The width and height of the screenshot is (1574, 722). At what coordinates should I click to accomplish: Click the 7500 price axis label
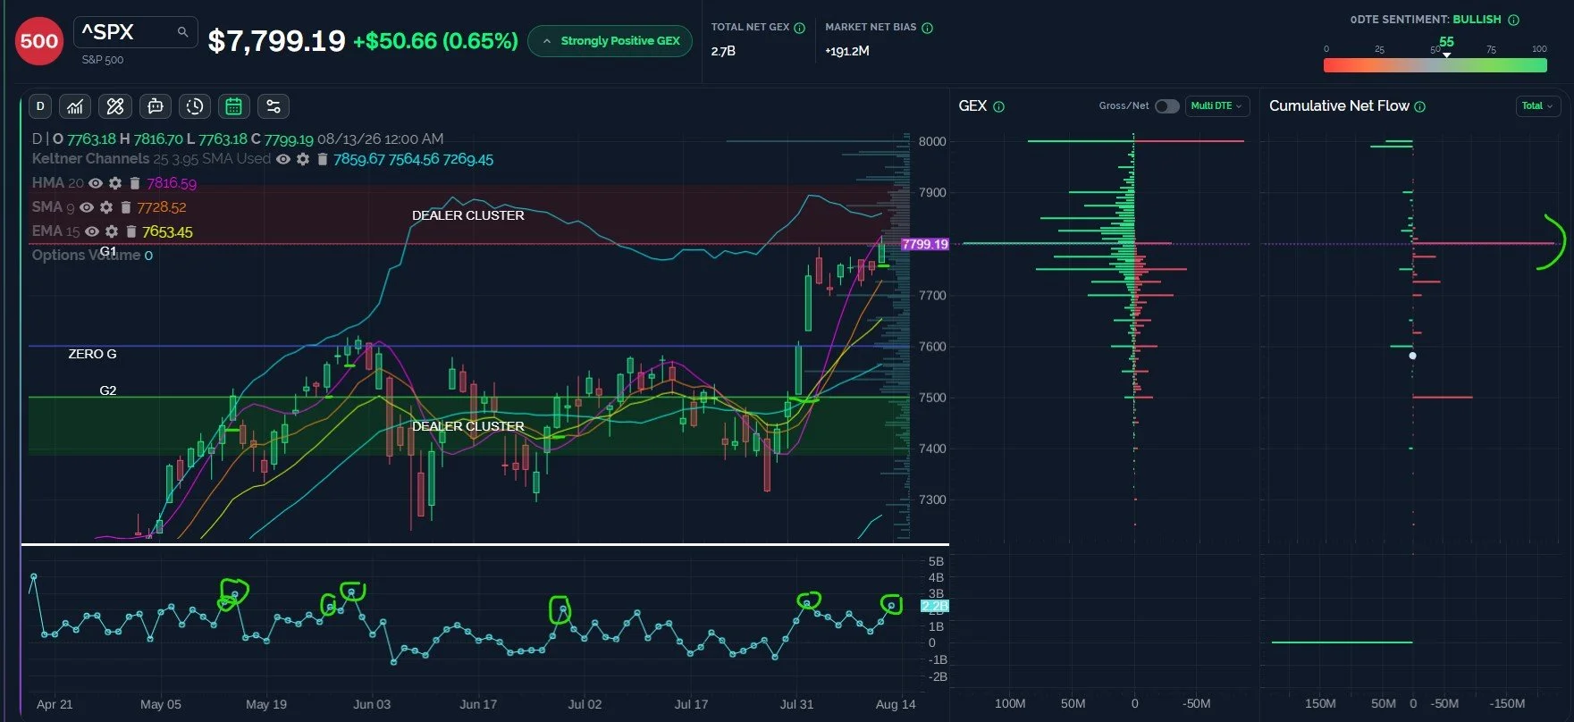pos(932,398)
